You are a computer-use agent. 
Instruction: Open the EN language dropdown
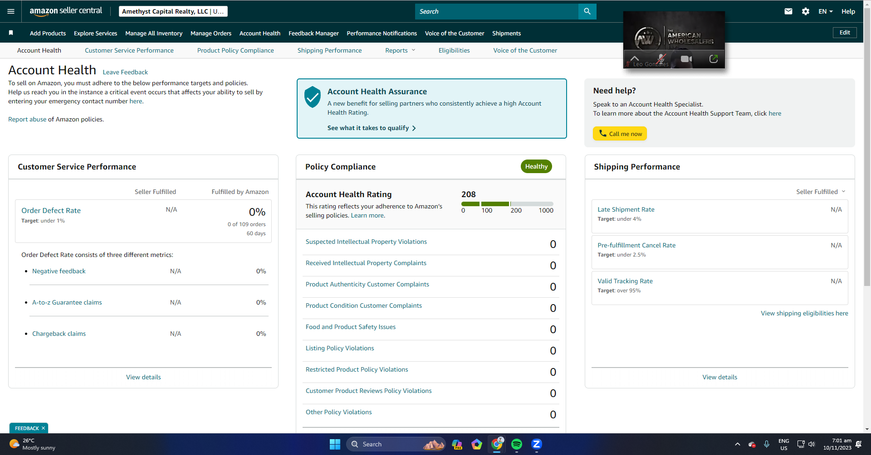(x=826, y=11)
